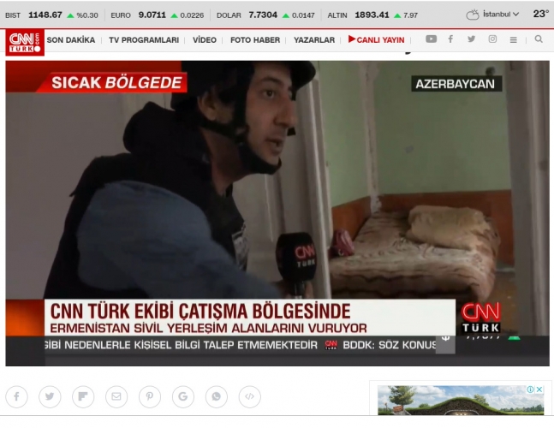Expand the İstanbul weather city dropdown

[x=501, y=15]
